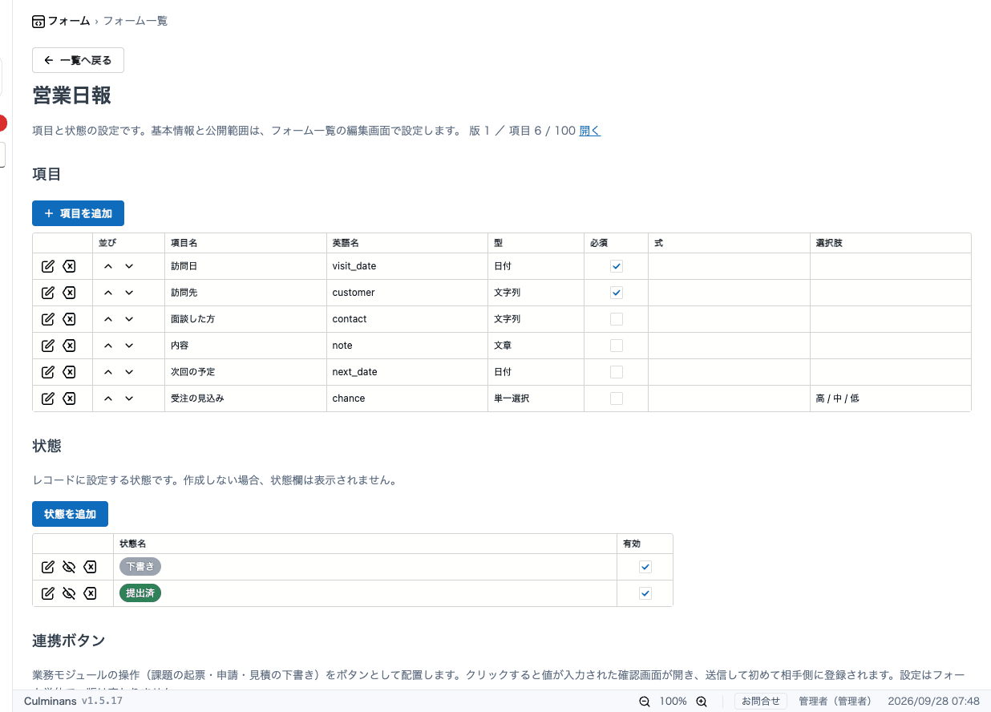Viewport: 991px width, 712px height.
Task: Move 面談した方 row down
Action: click(x=129, y=319)
